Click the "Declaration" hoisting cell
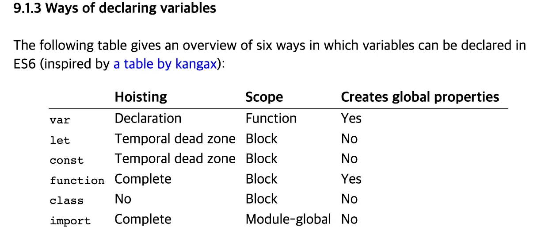Viewport: 549px width, 246px height. point(148,119)
